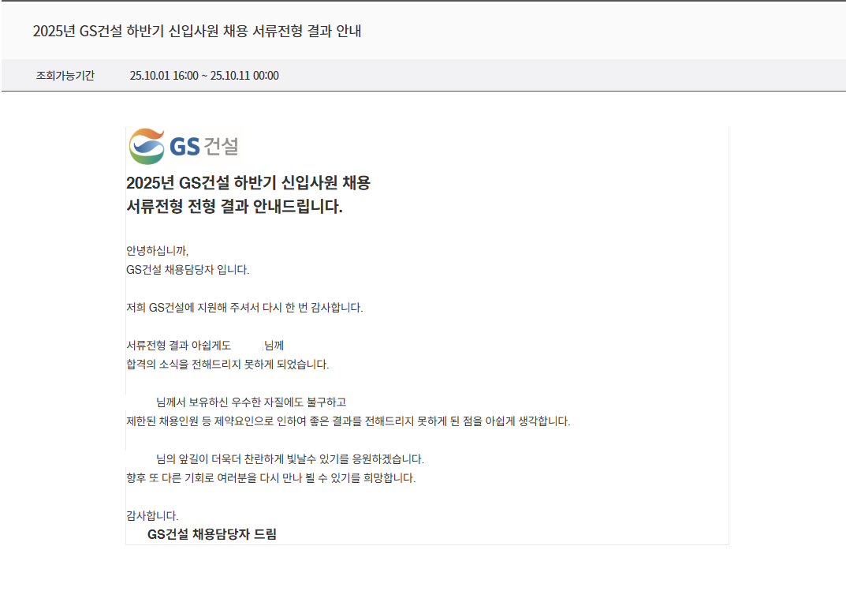Click the GS건설 logo image
The width and height of the screenshot is (846, 606).
[184, 146]
